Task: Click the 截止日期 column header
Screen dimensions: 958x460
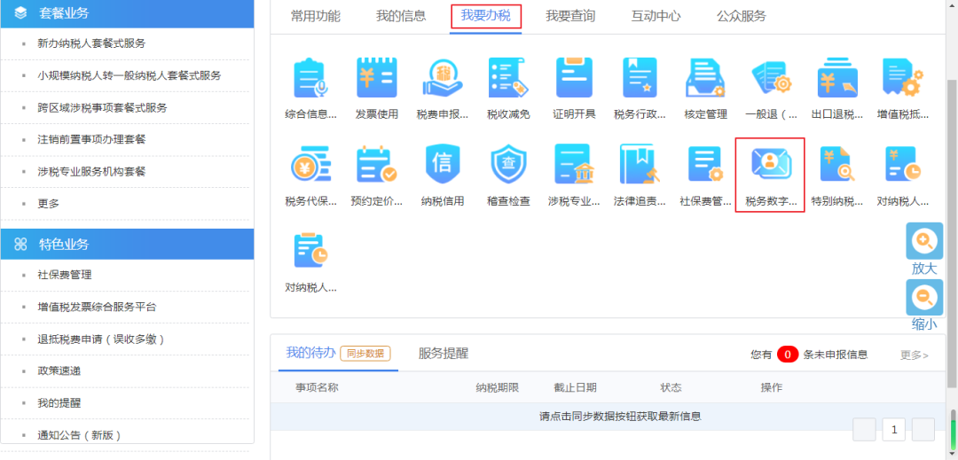Action: pyautogui.click(x=575, y=387)
